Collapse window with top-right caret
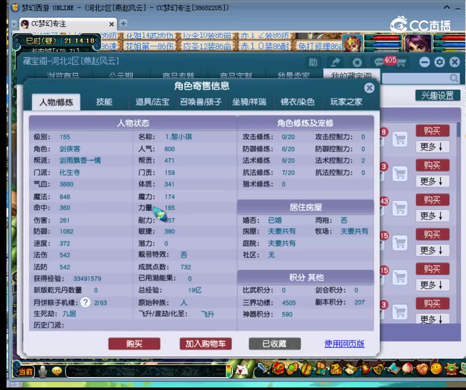This screenshot has width=466, height=390. (x=447, y=7)
